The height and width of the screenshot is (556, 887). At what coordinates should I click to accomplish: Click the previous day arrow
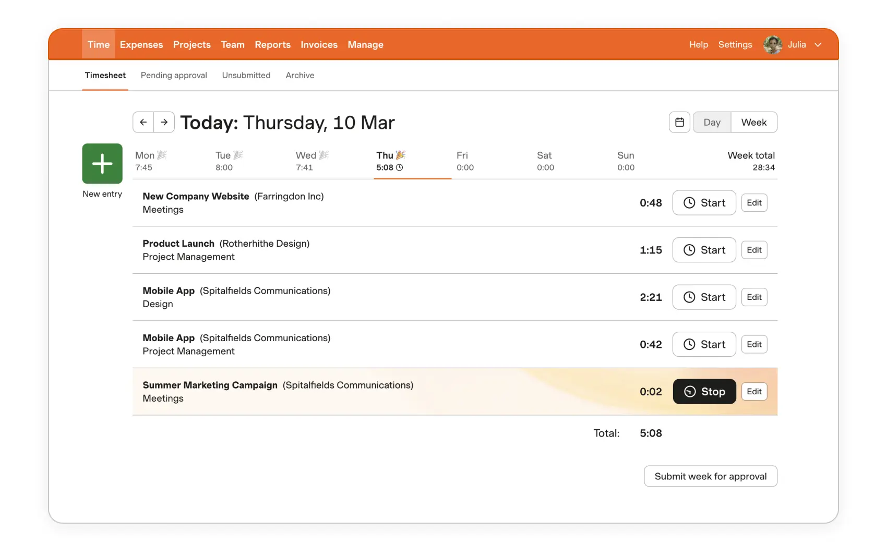(x=143, y=122)
